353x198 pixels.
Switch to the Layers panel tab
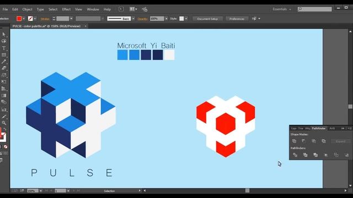(293, 128)
